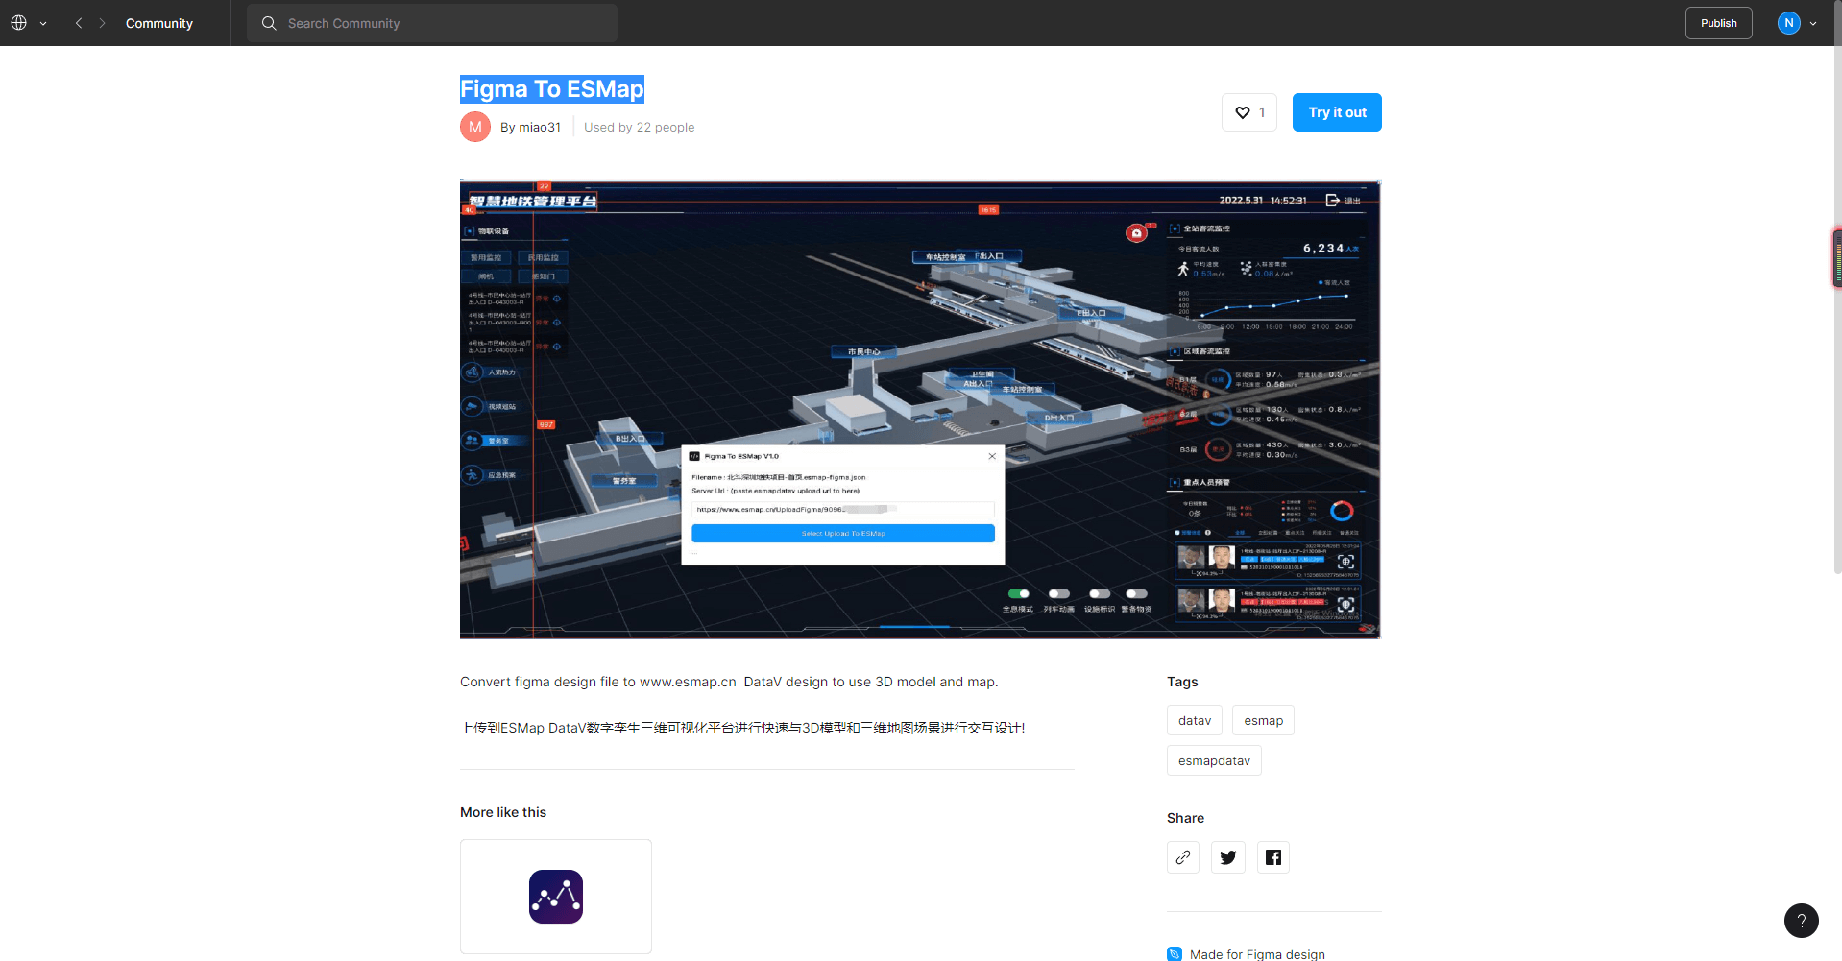Expand the chevron next to the globe icon
Screen dimensions: 1842x961
(x=41, y=22)
